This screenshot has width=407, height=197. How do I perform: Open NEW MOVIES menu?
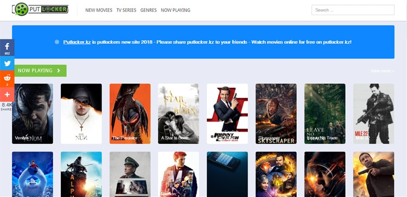pos(99,10)
